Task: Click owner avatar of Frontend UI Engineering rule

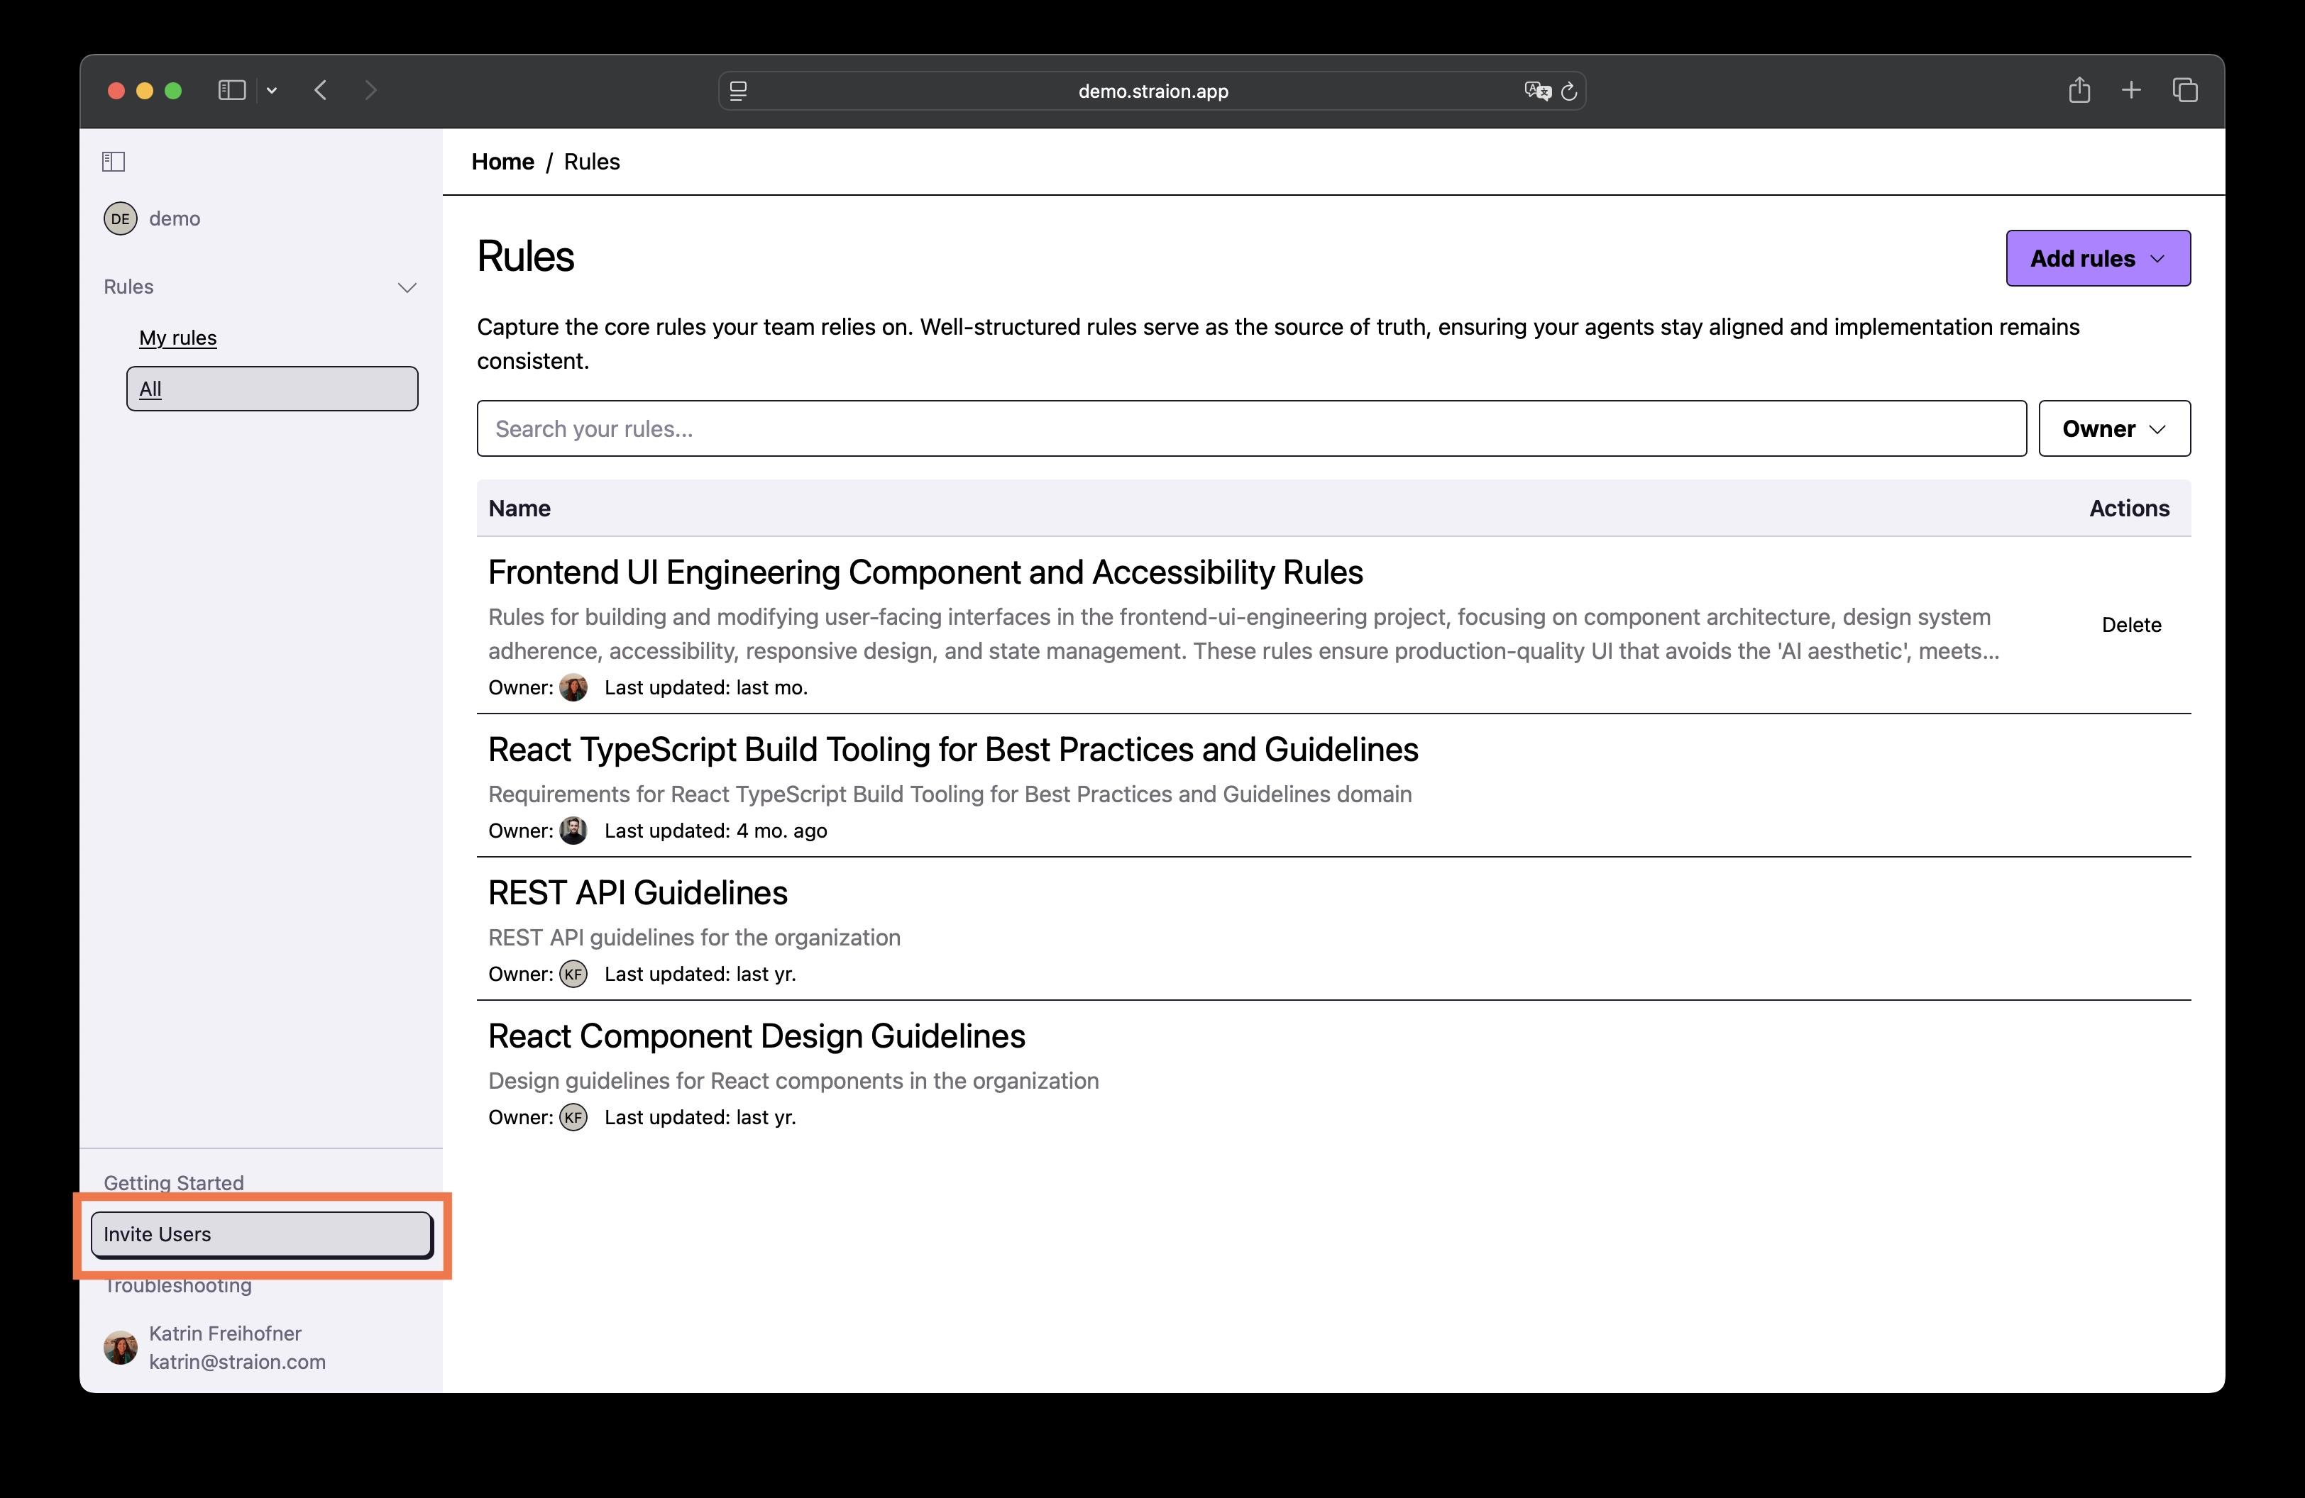Action: tap(573, 687)
